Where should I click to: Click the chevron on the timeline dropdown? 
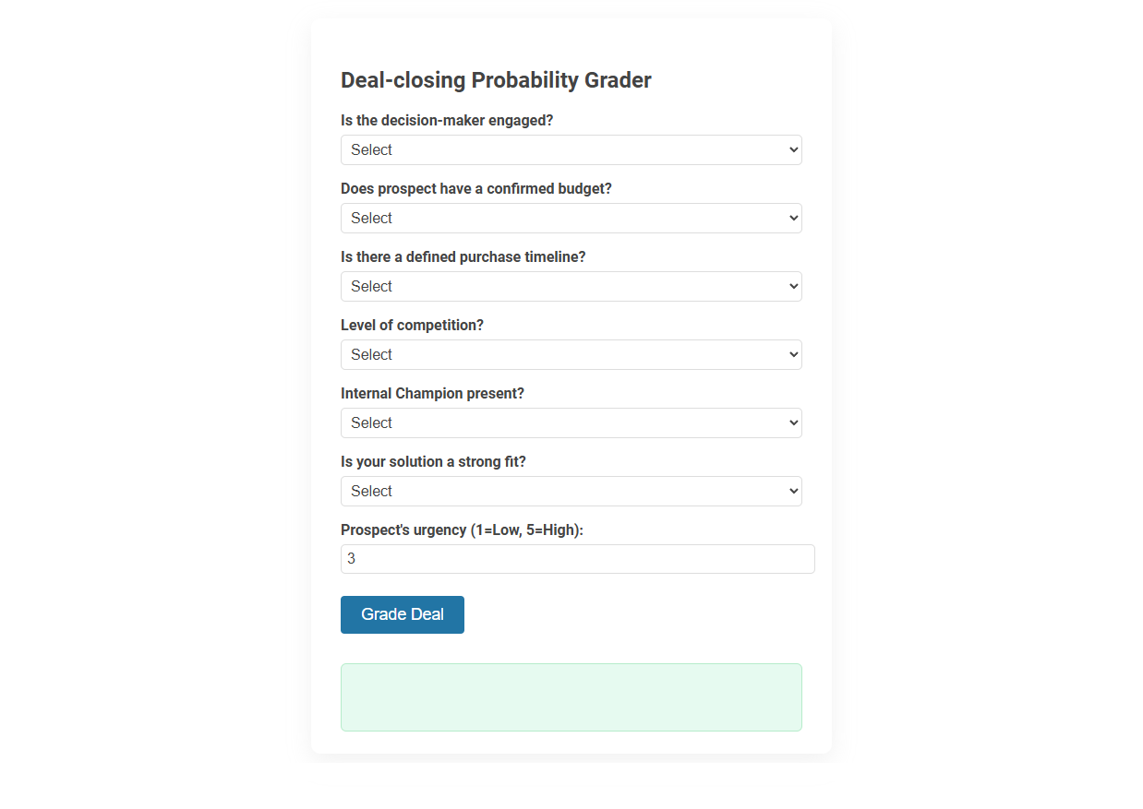coord(792,286)
